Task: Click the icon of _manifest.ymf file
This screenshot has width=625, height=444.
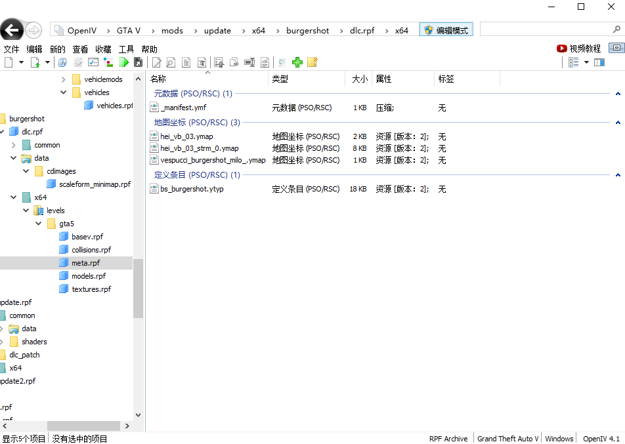Action: (x=154, y=107)
